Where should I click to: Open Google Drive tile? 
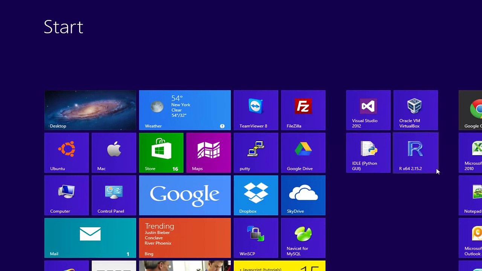tap(303, 153)
